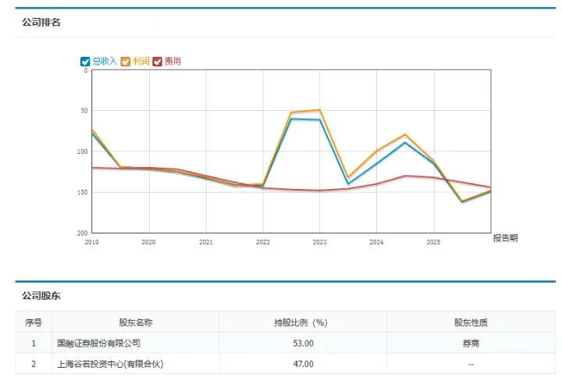This screenshot has height=381, width=562.
Task: Uncheck the 总收入 series checkbox
Action: coord(85,62)
